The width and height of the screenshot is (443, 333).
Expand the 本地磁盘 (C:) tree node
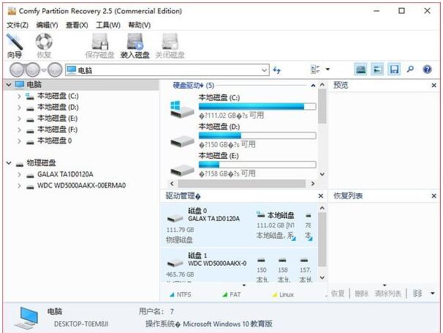19,96
